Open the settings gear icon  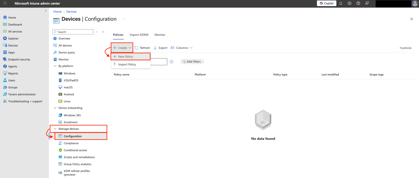point(349,3)
